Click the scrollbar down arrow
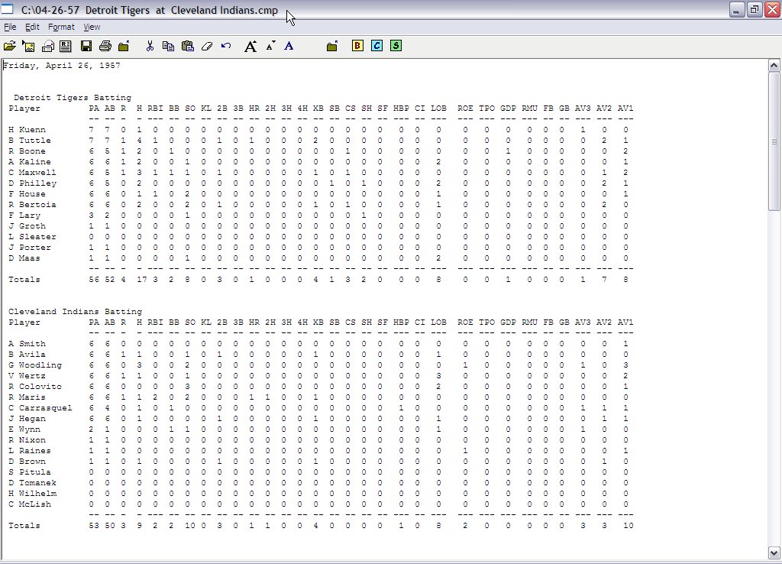This screenshot has height=564, width=782. [x=774, y=553]
